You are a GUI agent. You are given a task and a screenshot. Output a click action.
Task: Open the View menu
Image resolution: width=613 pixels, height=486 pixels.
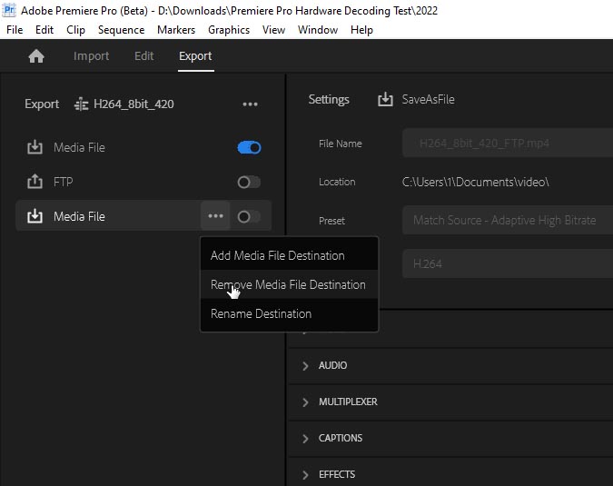[273, 30]
